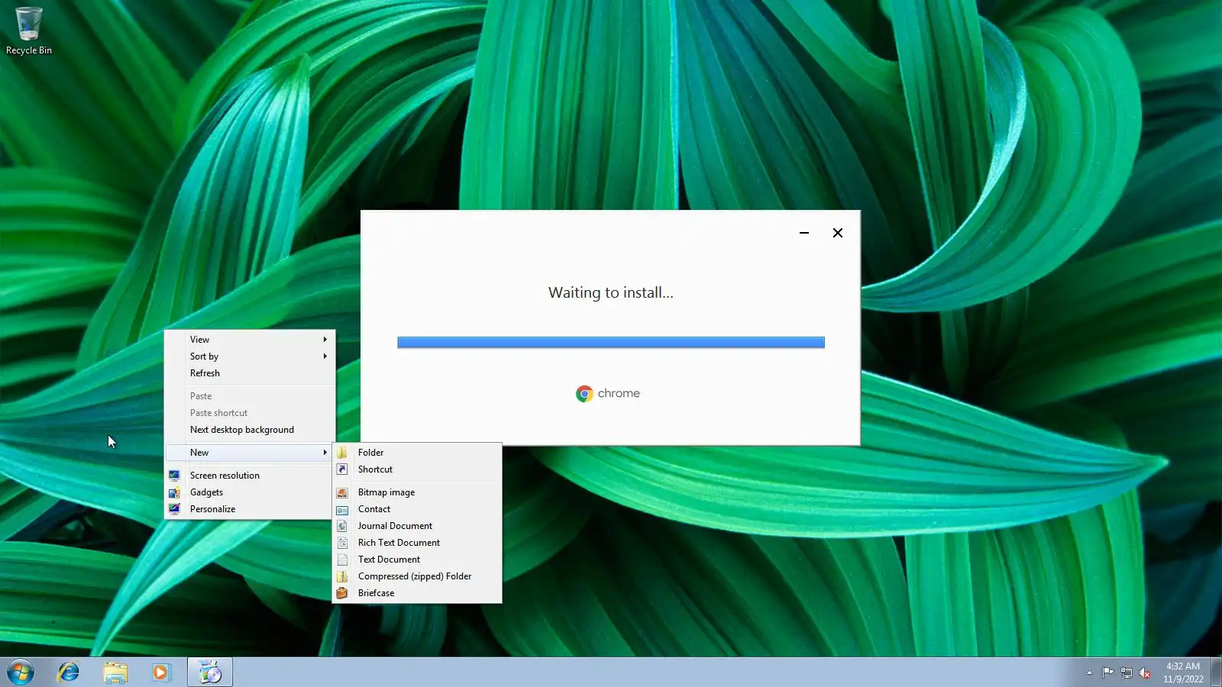
Task: Expand the Sort by submenu
Action: 249,356
